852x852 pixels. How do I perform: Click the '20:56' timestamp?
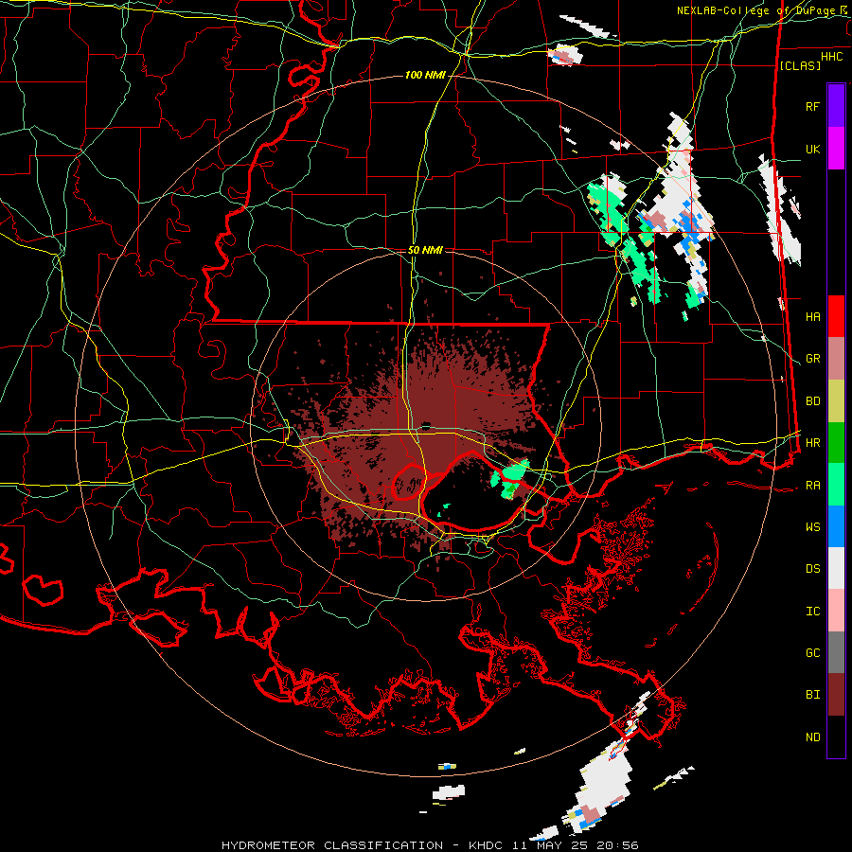click(616, 845)
